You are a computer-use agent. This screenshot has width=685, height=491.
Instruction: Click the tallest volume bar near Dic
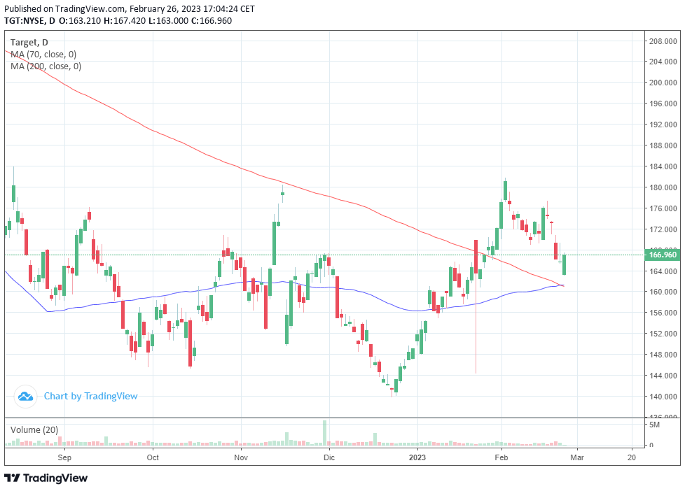click(324, 433)
